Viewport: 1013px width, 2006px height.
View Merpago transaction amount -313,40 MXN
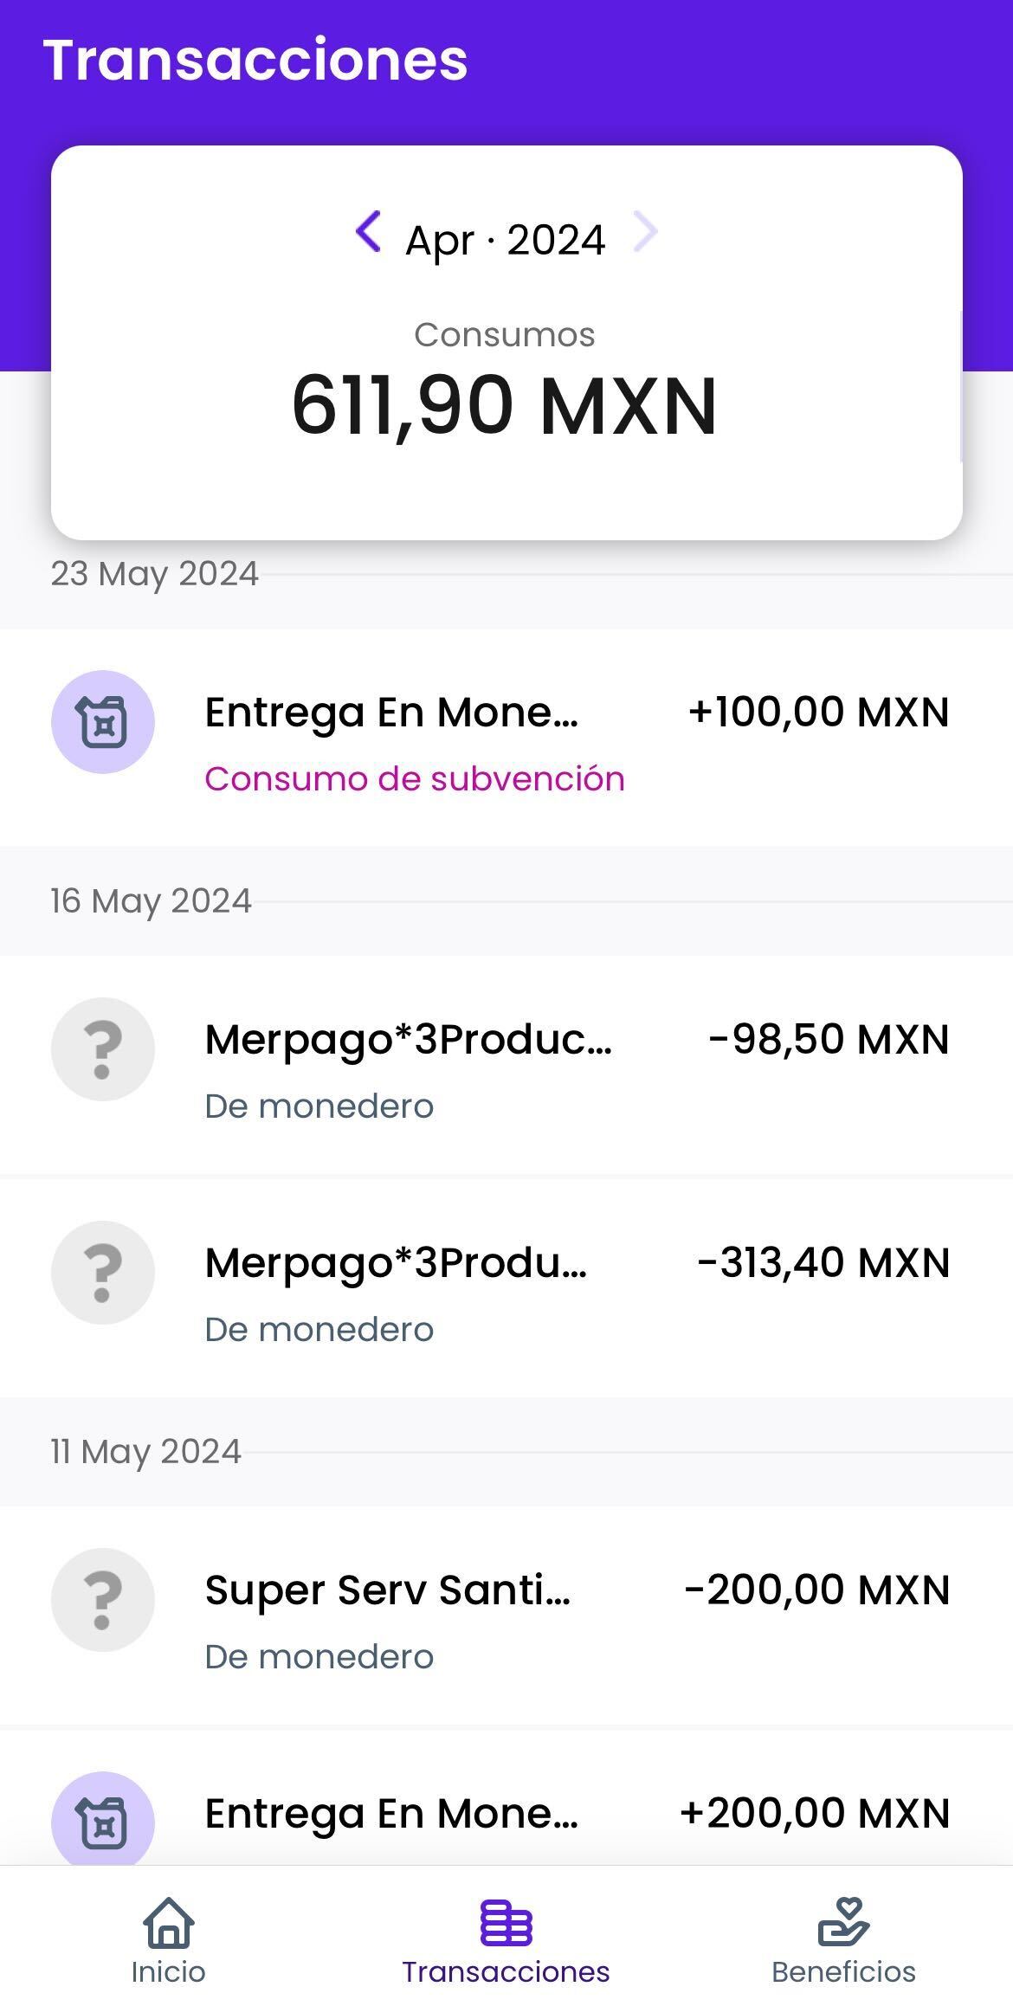pos(823,1263)
